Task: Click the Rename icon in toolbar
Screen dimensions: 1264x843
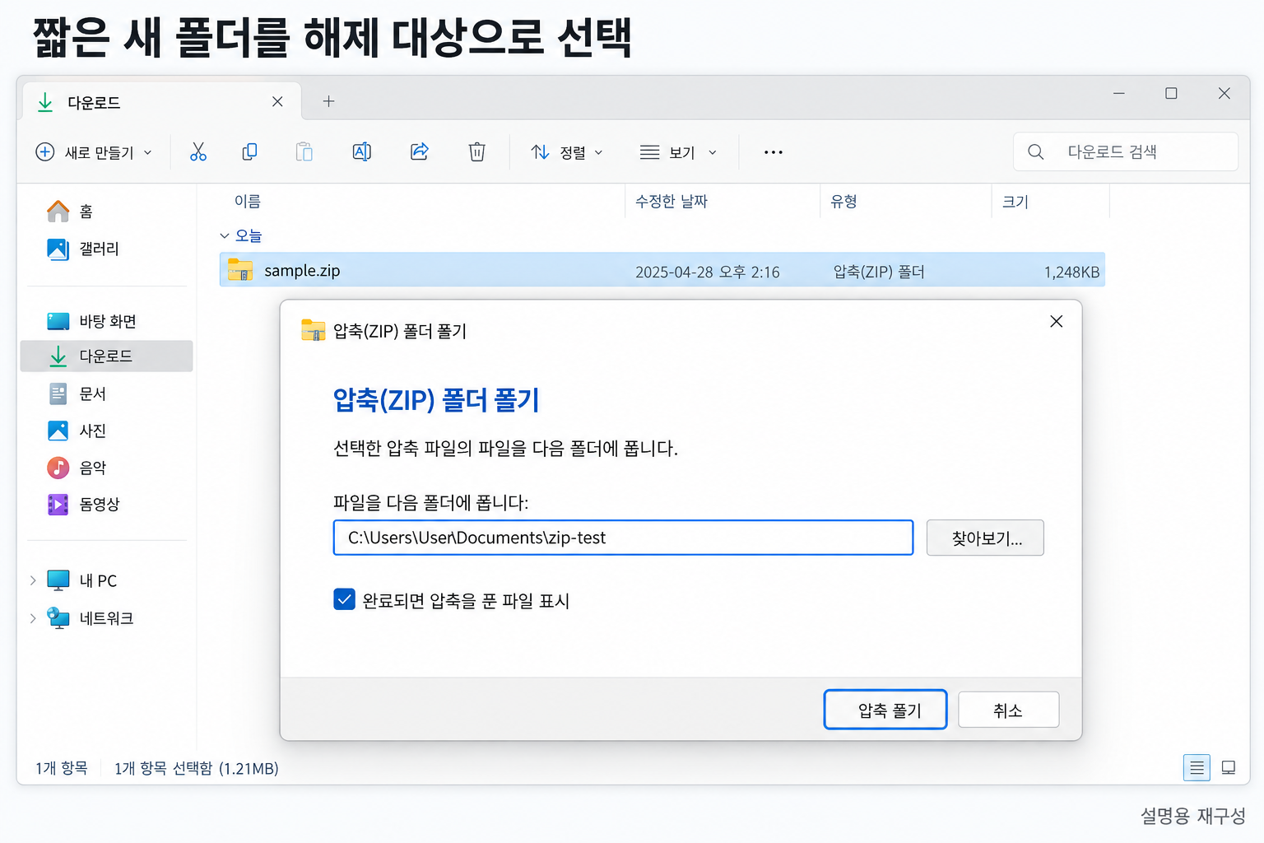Action: (361, 151)
